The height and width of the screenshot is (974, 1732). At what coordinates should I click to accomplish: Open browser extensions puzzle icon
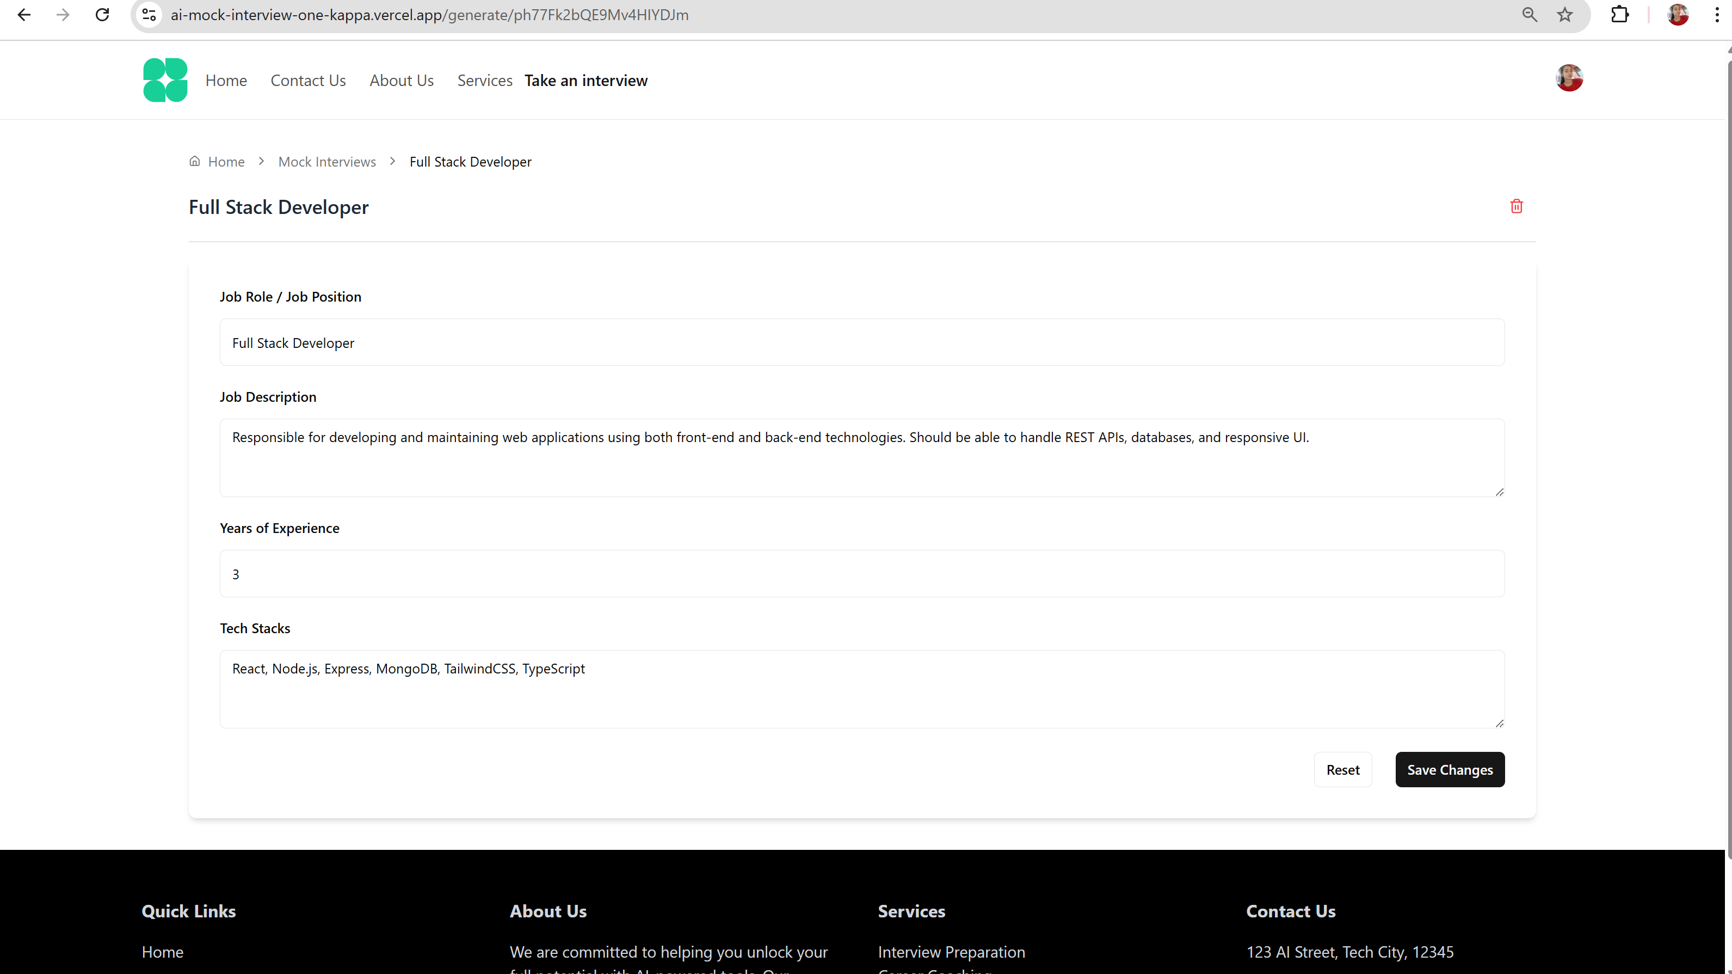point(1620,15)
